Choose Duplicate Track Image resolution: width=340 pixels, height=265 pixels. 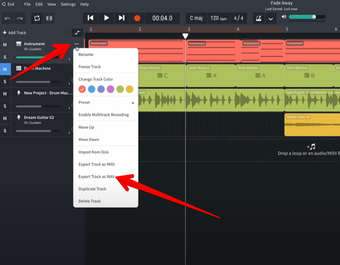click(106, 189)
